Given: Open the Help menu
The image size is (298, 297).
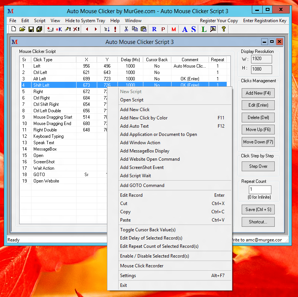Looking at the screenshot, I should (115, 21).
